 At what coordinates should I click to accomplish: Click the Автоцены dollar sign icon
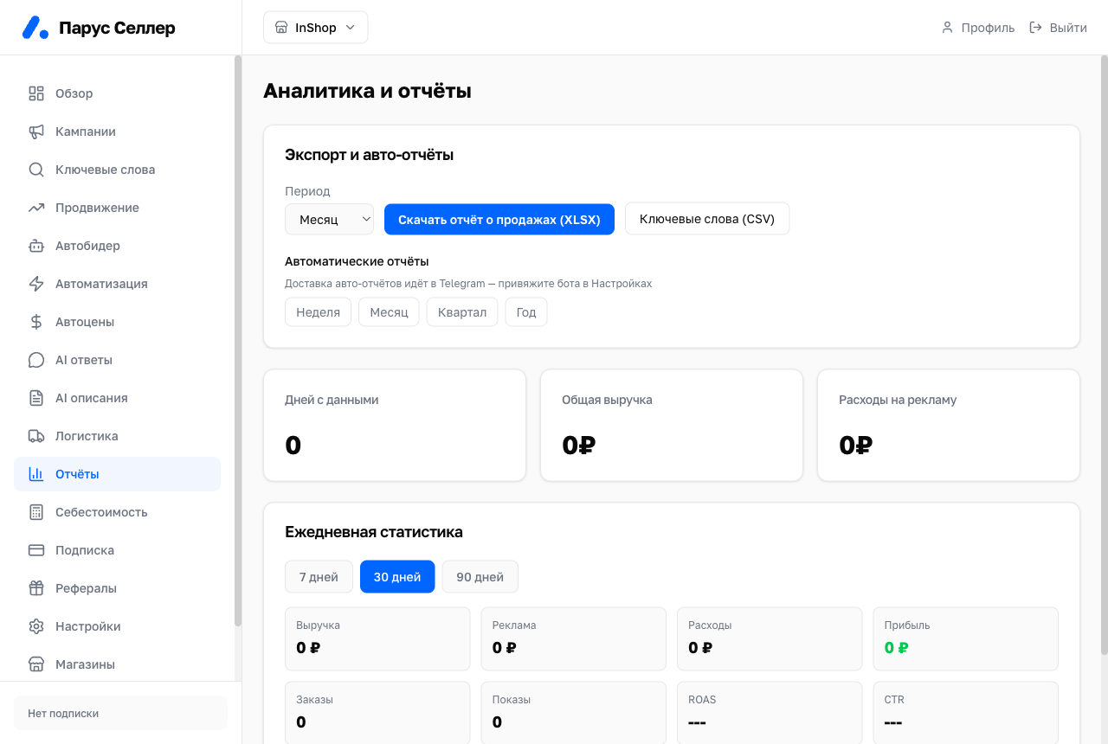coord(36,322)
